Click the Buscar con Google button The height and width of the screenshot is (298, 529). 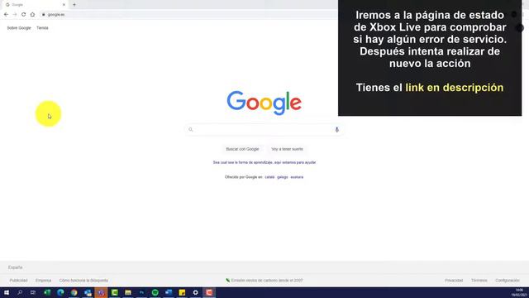(x=242, y=149)
